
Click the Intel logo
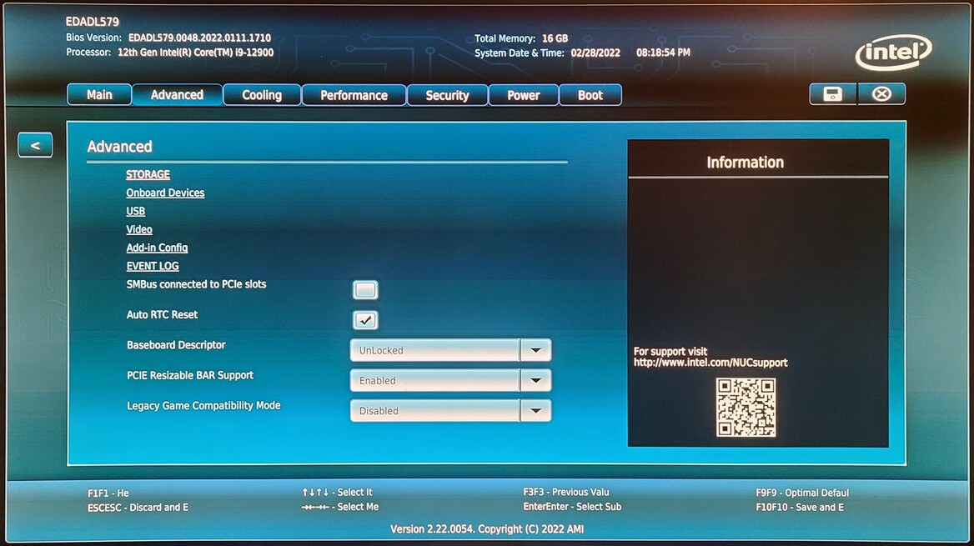[894, 53]
